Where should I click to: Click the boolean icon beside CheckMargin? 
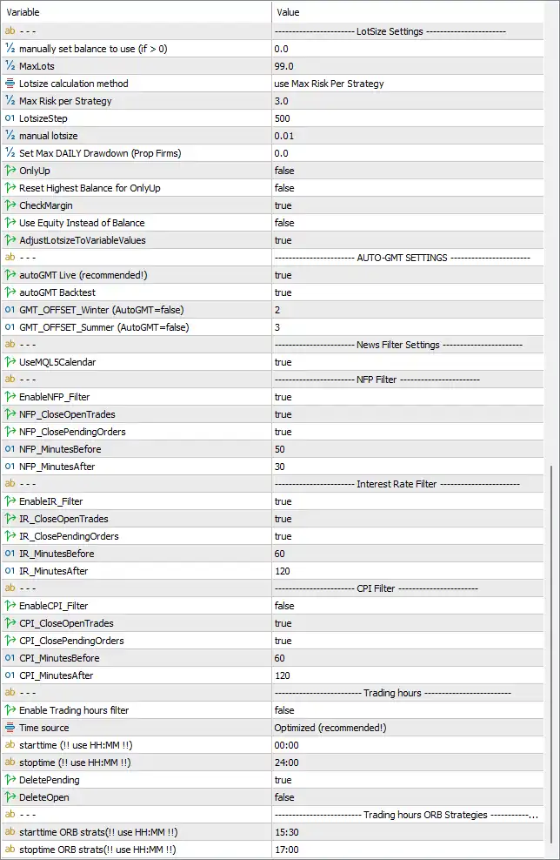10,205
